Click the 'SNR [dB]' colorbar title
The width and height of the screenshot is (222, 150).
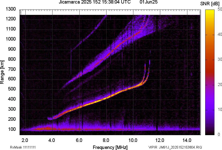pyautogui.click(x=210, y=4)
